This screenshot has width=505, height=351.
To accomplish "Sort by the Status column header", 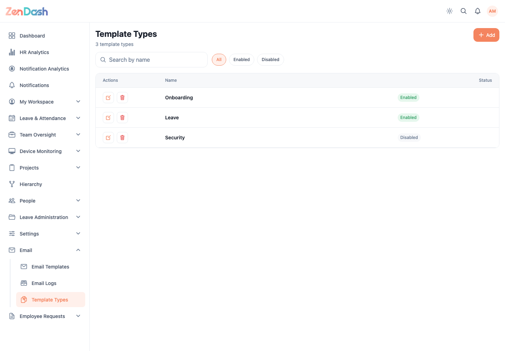I will (485, 80).
